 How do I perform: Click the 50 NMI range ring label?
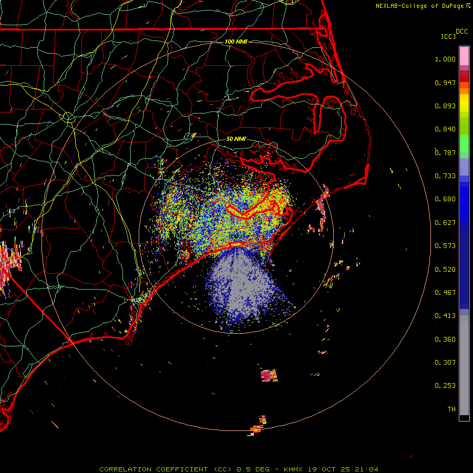coord(236,139)
